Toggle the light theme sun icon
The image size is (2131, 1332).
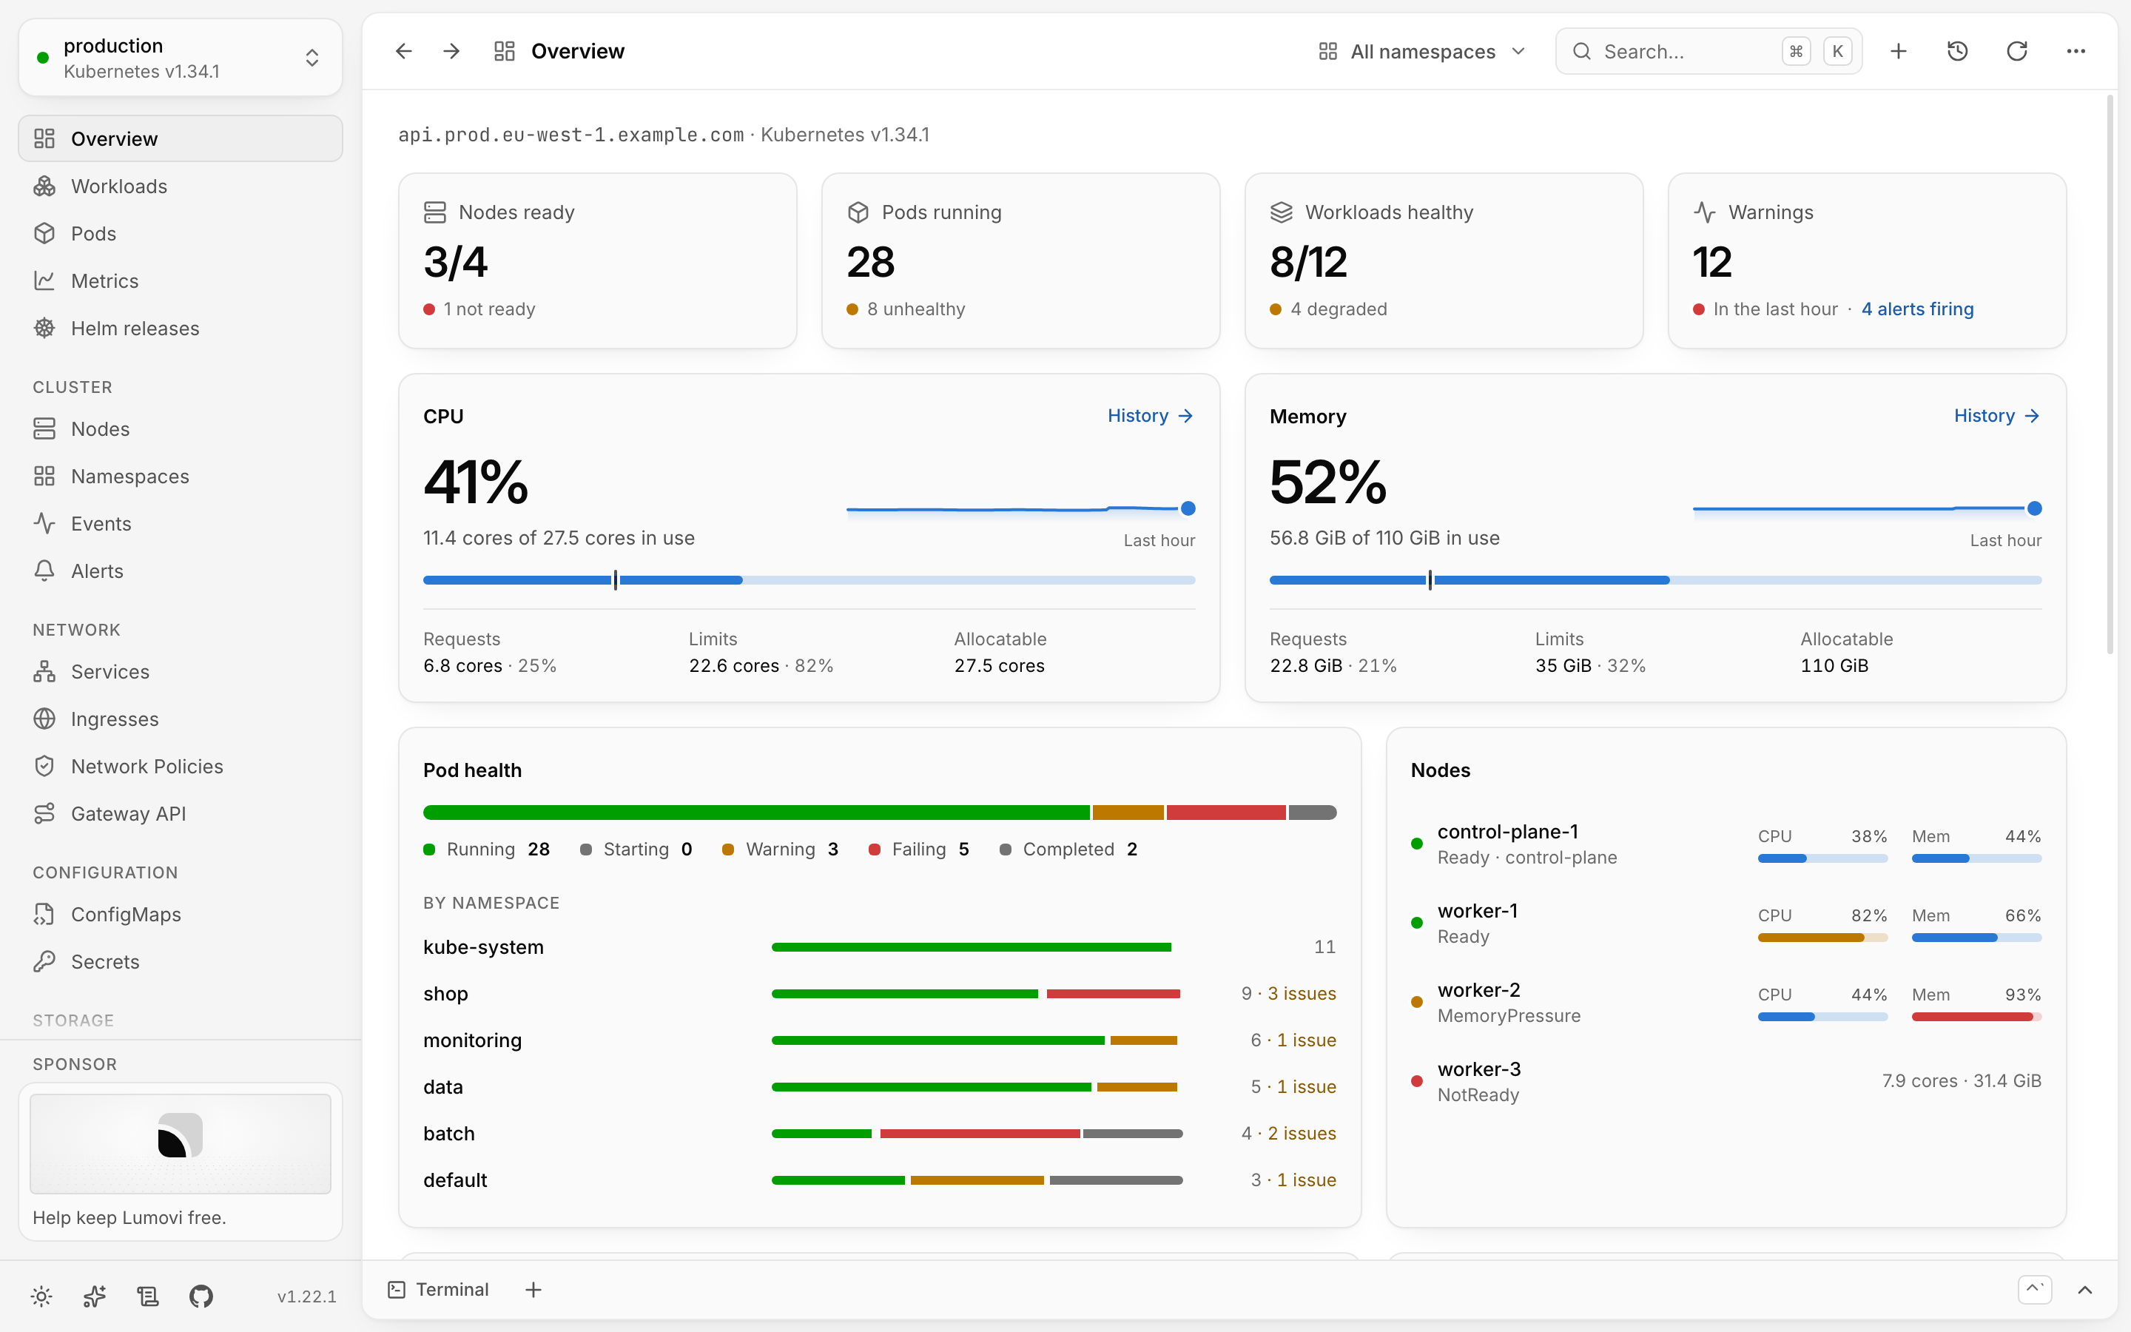click(x=41, y=1296)
